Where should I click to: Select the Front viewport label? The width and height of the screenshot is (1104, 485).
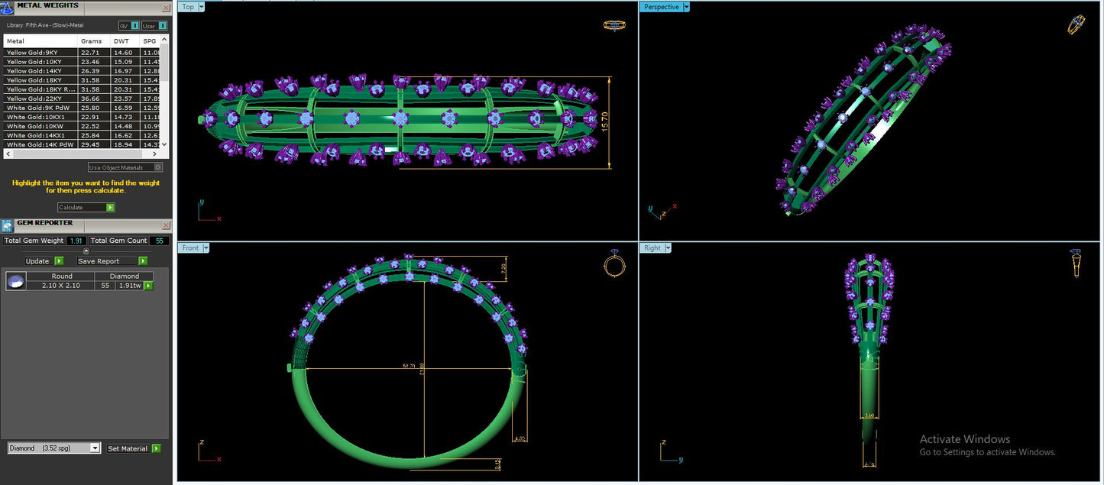[x=190, y=247]
